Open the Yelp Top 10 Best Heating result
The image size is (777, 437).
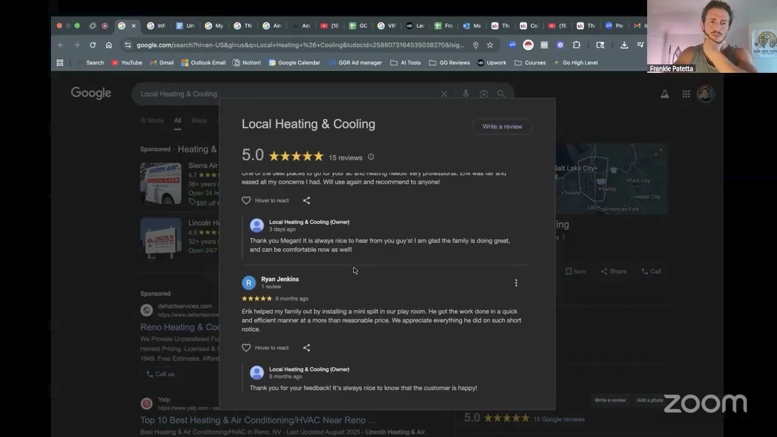(x=258, y=420)
